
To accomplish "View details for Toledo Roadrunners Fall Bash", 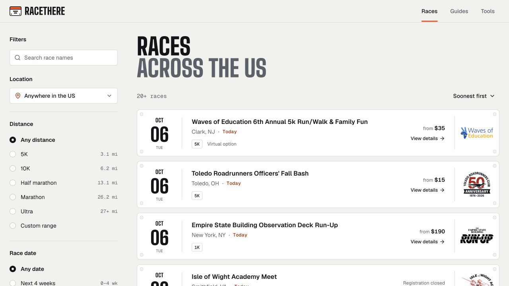I will tap(428, 190).
